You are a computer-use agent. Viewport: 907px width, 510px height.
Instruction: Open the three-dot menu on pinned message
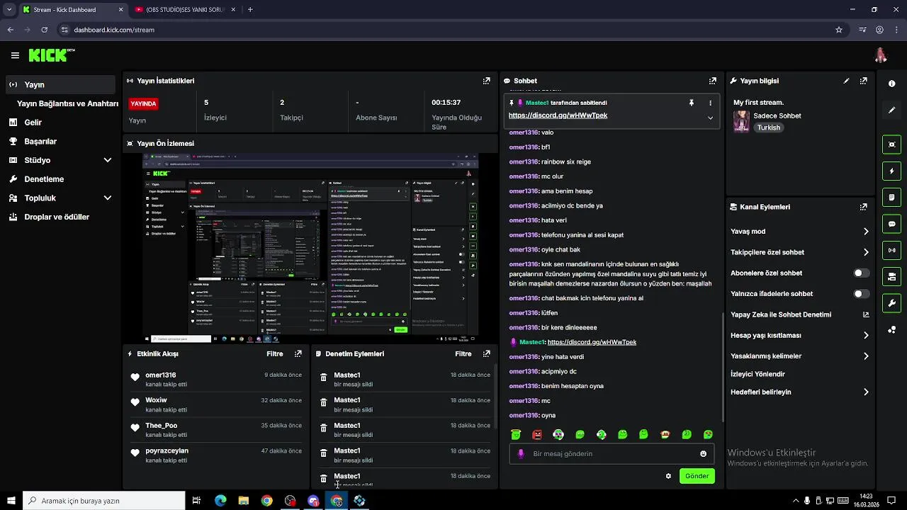(710, 103)
